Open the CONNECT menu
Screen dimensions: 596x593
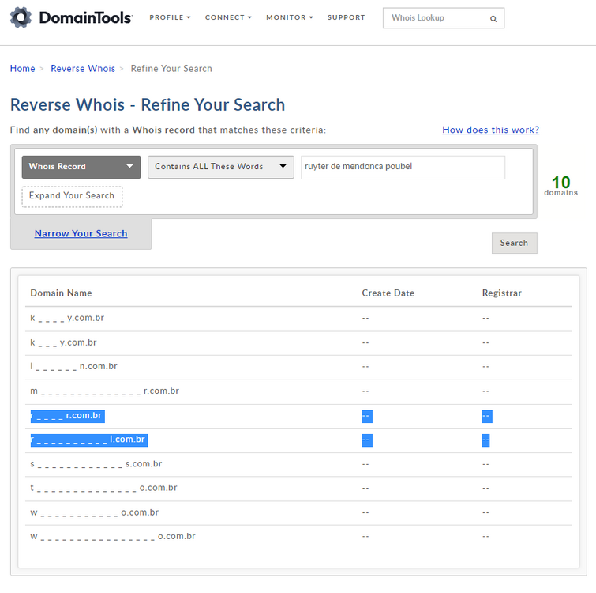tap(228, 17)
